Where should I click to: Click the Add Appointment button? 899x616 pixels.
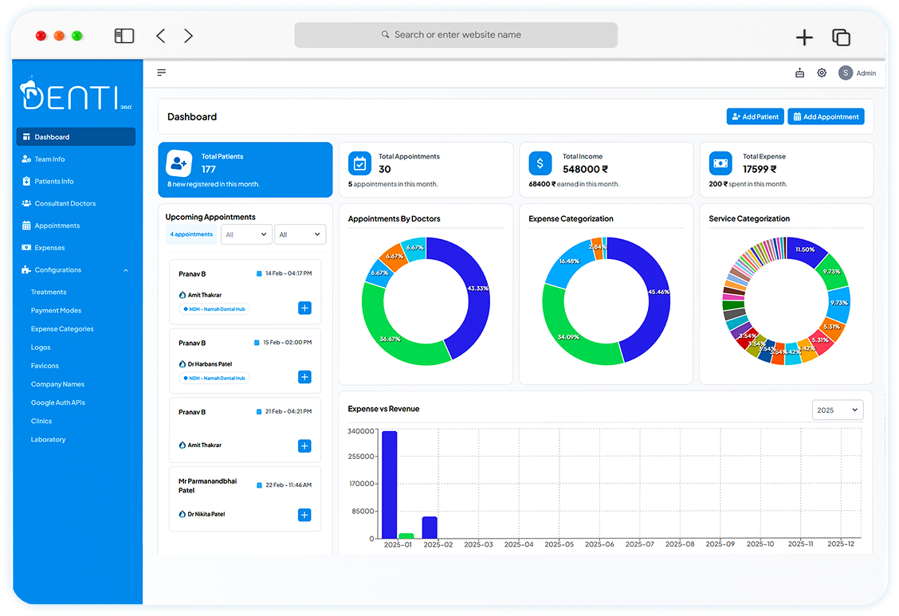(826, 116)
